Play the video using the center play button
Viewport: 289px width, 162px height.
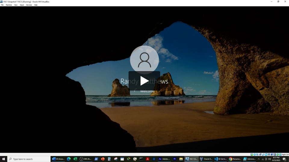[x=144, y=81]
